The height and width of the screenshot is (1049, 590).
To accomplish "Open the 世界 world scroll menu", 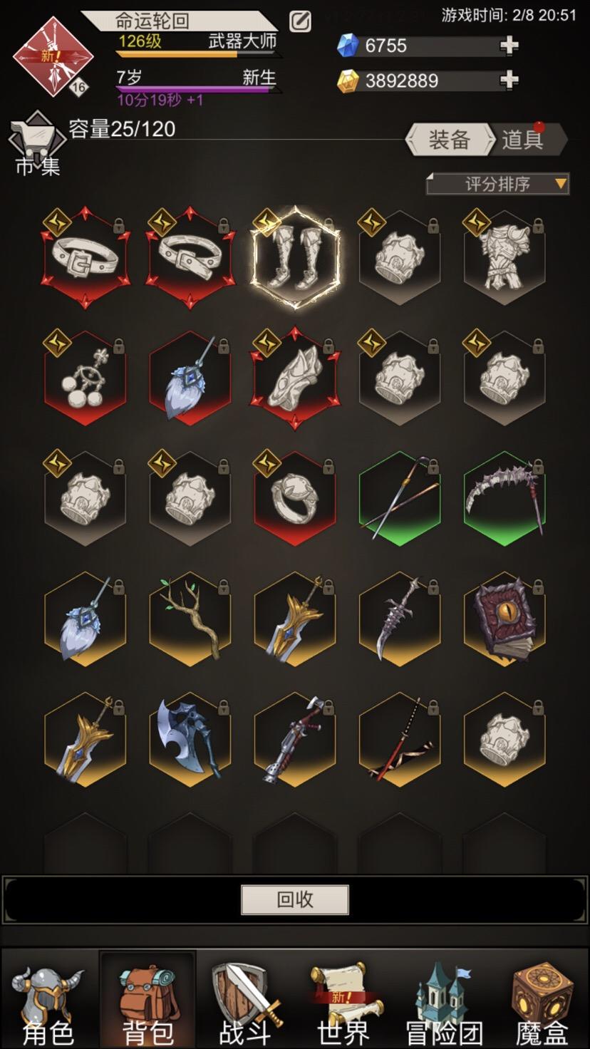I will click(x=343, y=1003).
